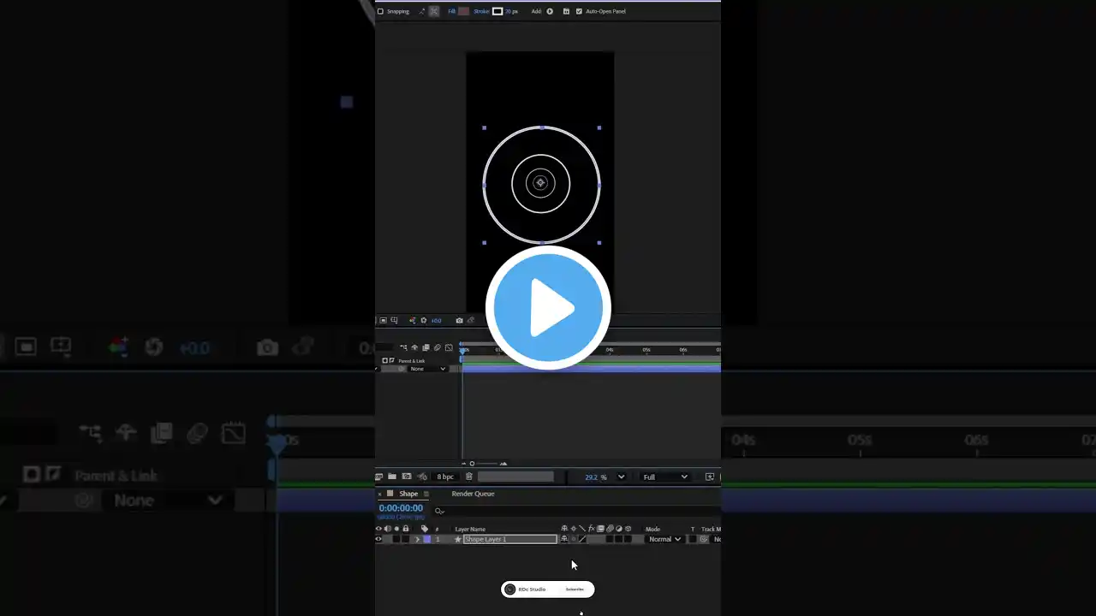Click the calendar-like icon before Auto-Open Panel

tap(566, 11)
